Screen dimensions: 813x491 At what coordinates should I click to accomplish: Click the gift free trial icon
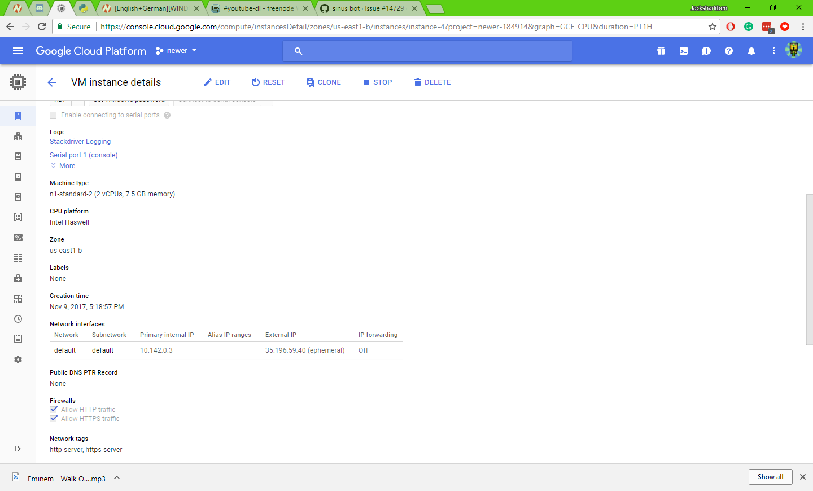(x=661, y=51)
